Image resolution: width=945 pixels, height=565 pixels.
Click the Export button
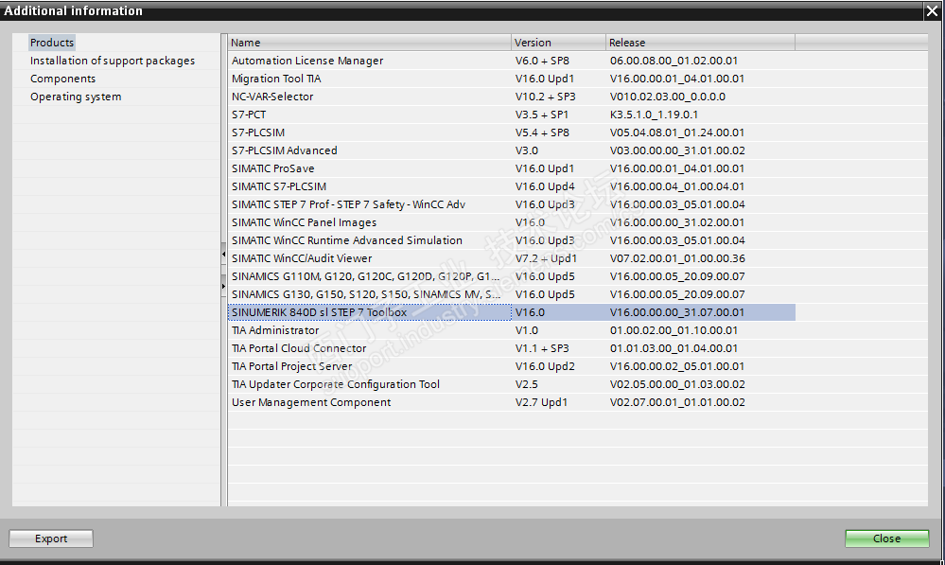pyautogui.click(x=51, y=539)
